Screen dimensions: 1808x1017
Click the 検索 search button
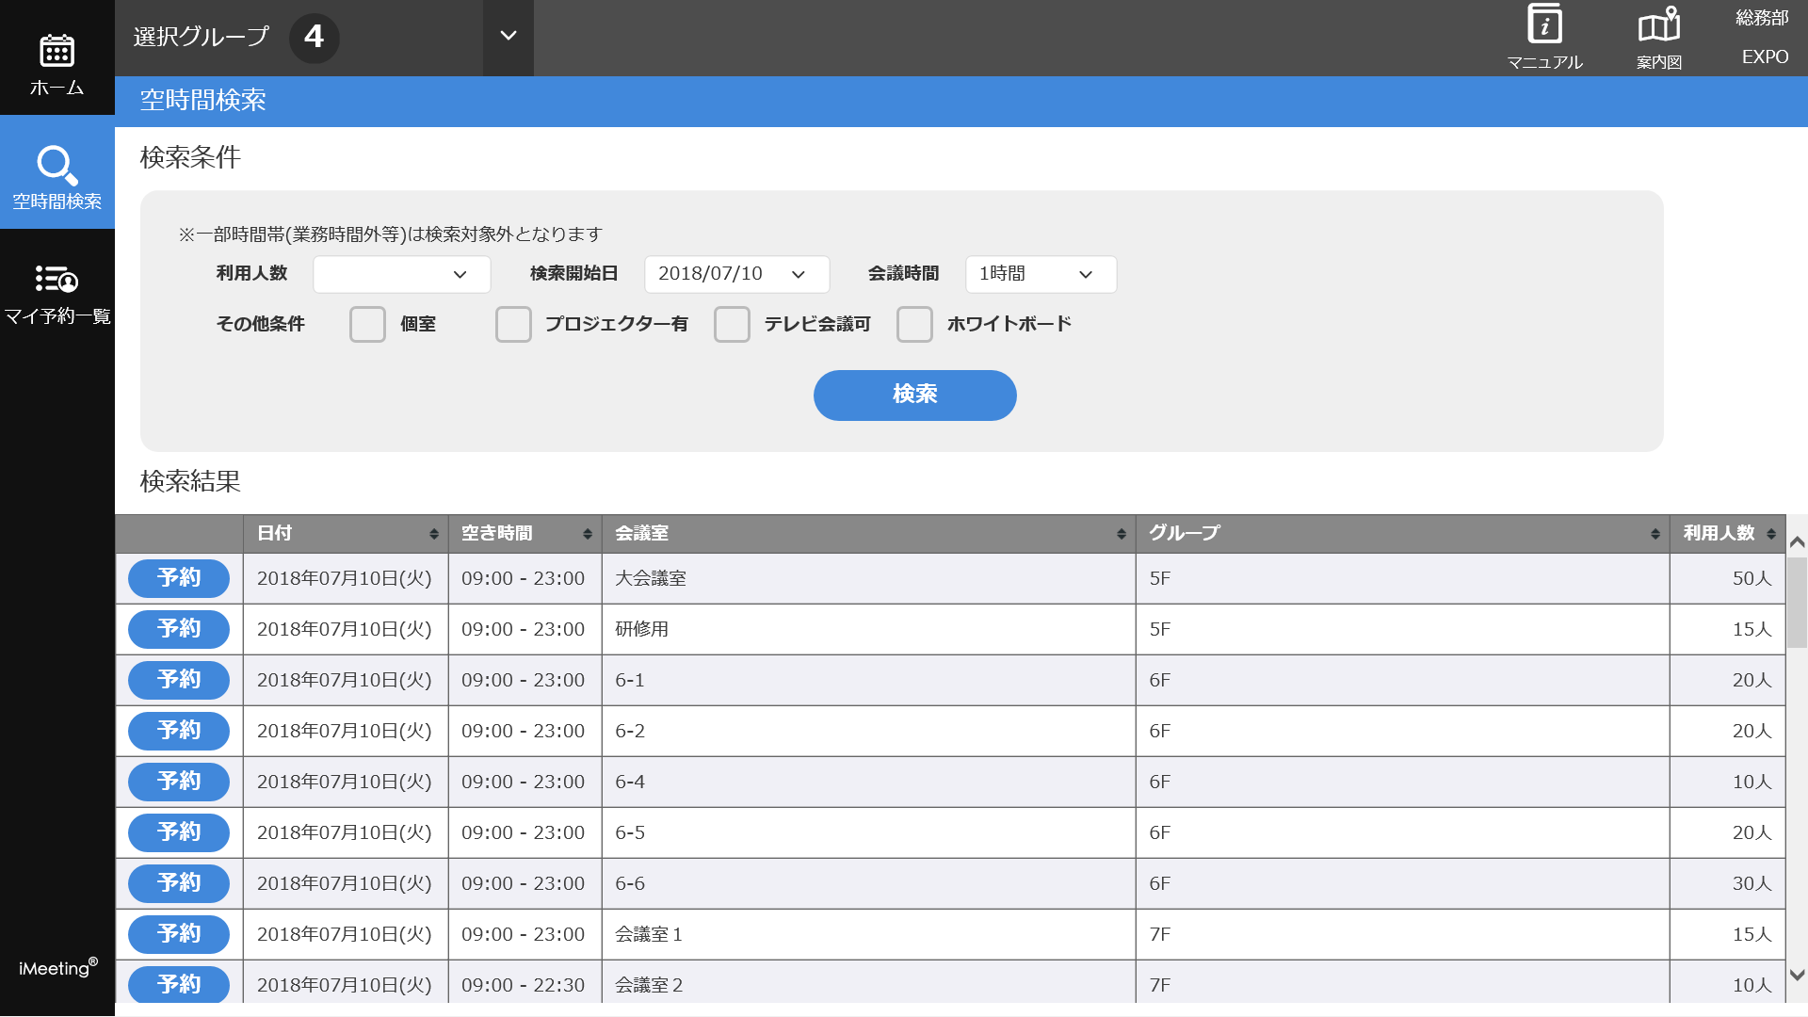pos(914,395)
